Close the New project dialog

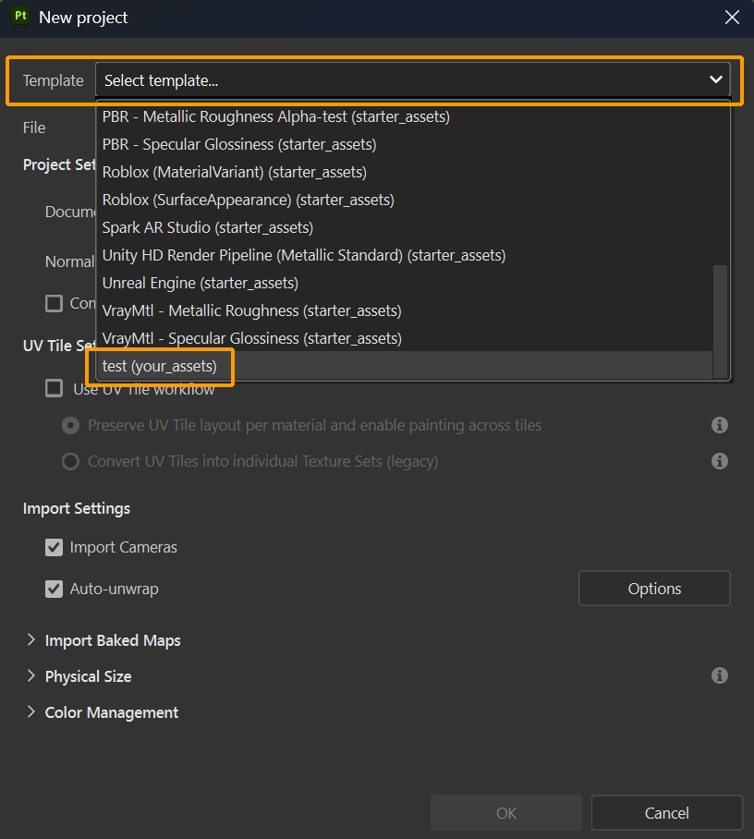[732, 18]
